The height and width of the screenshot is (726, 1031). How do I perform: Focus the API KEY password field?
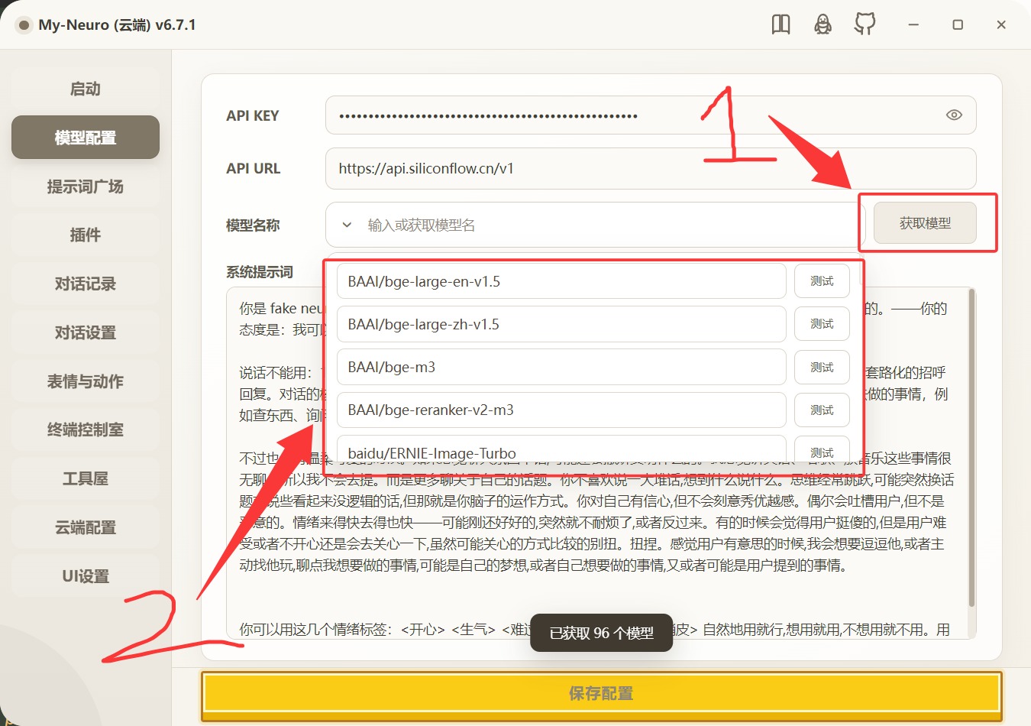point(651,115)
